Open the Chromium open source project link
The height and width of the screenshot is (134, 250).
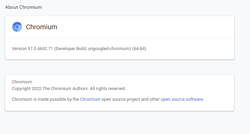tap(90, 99)
